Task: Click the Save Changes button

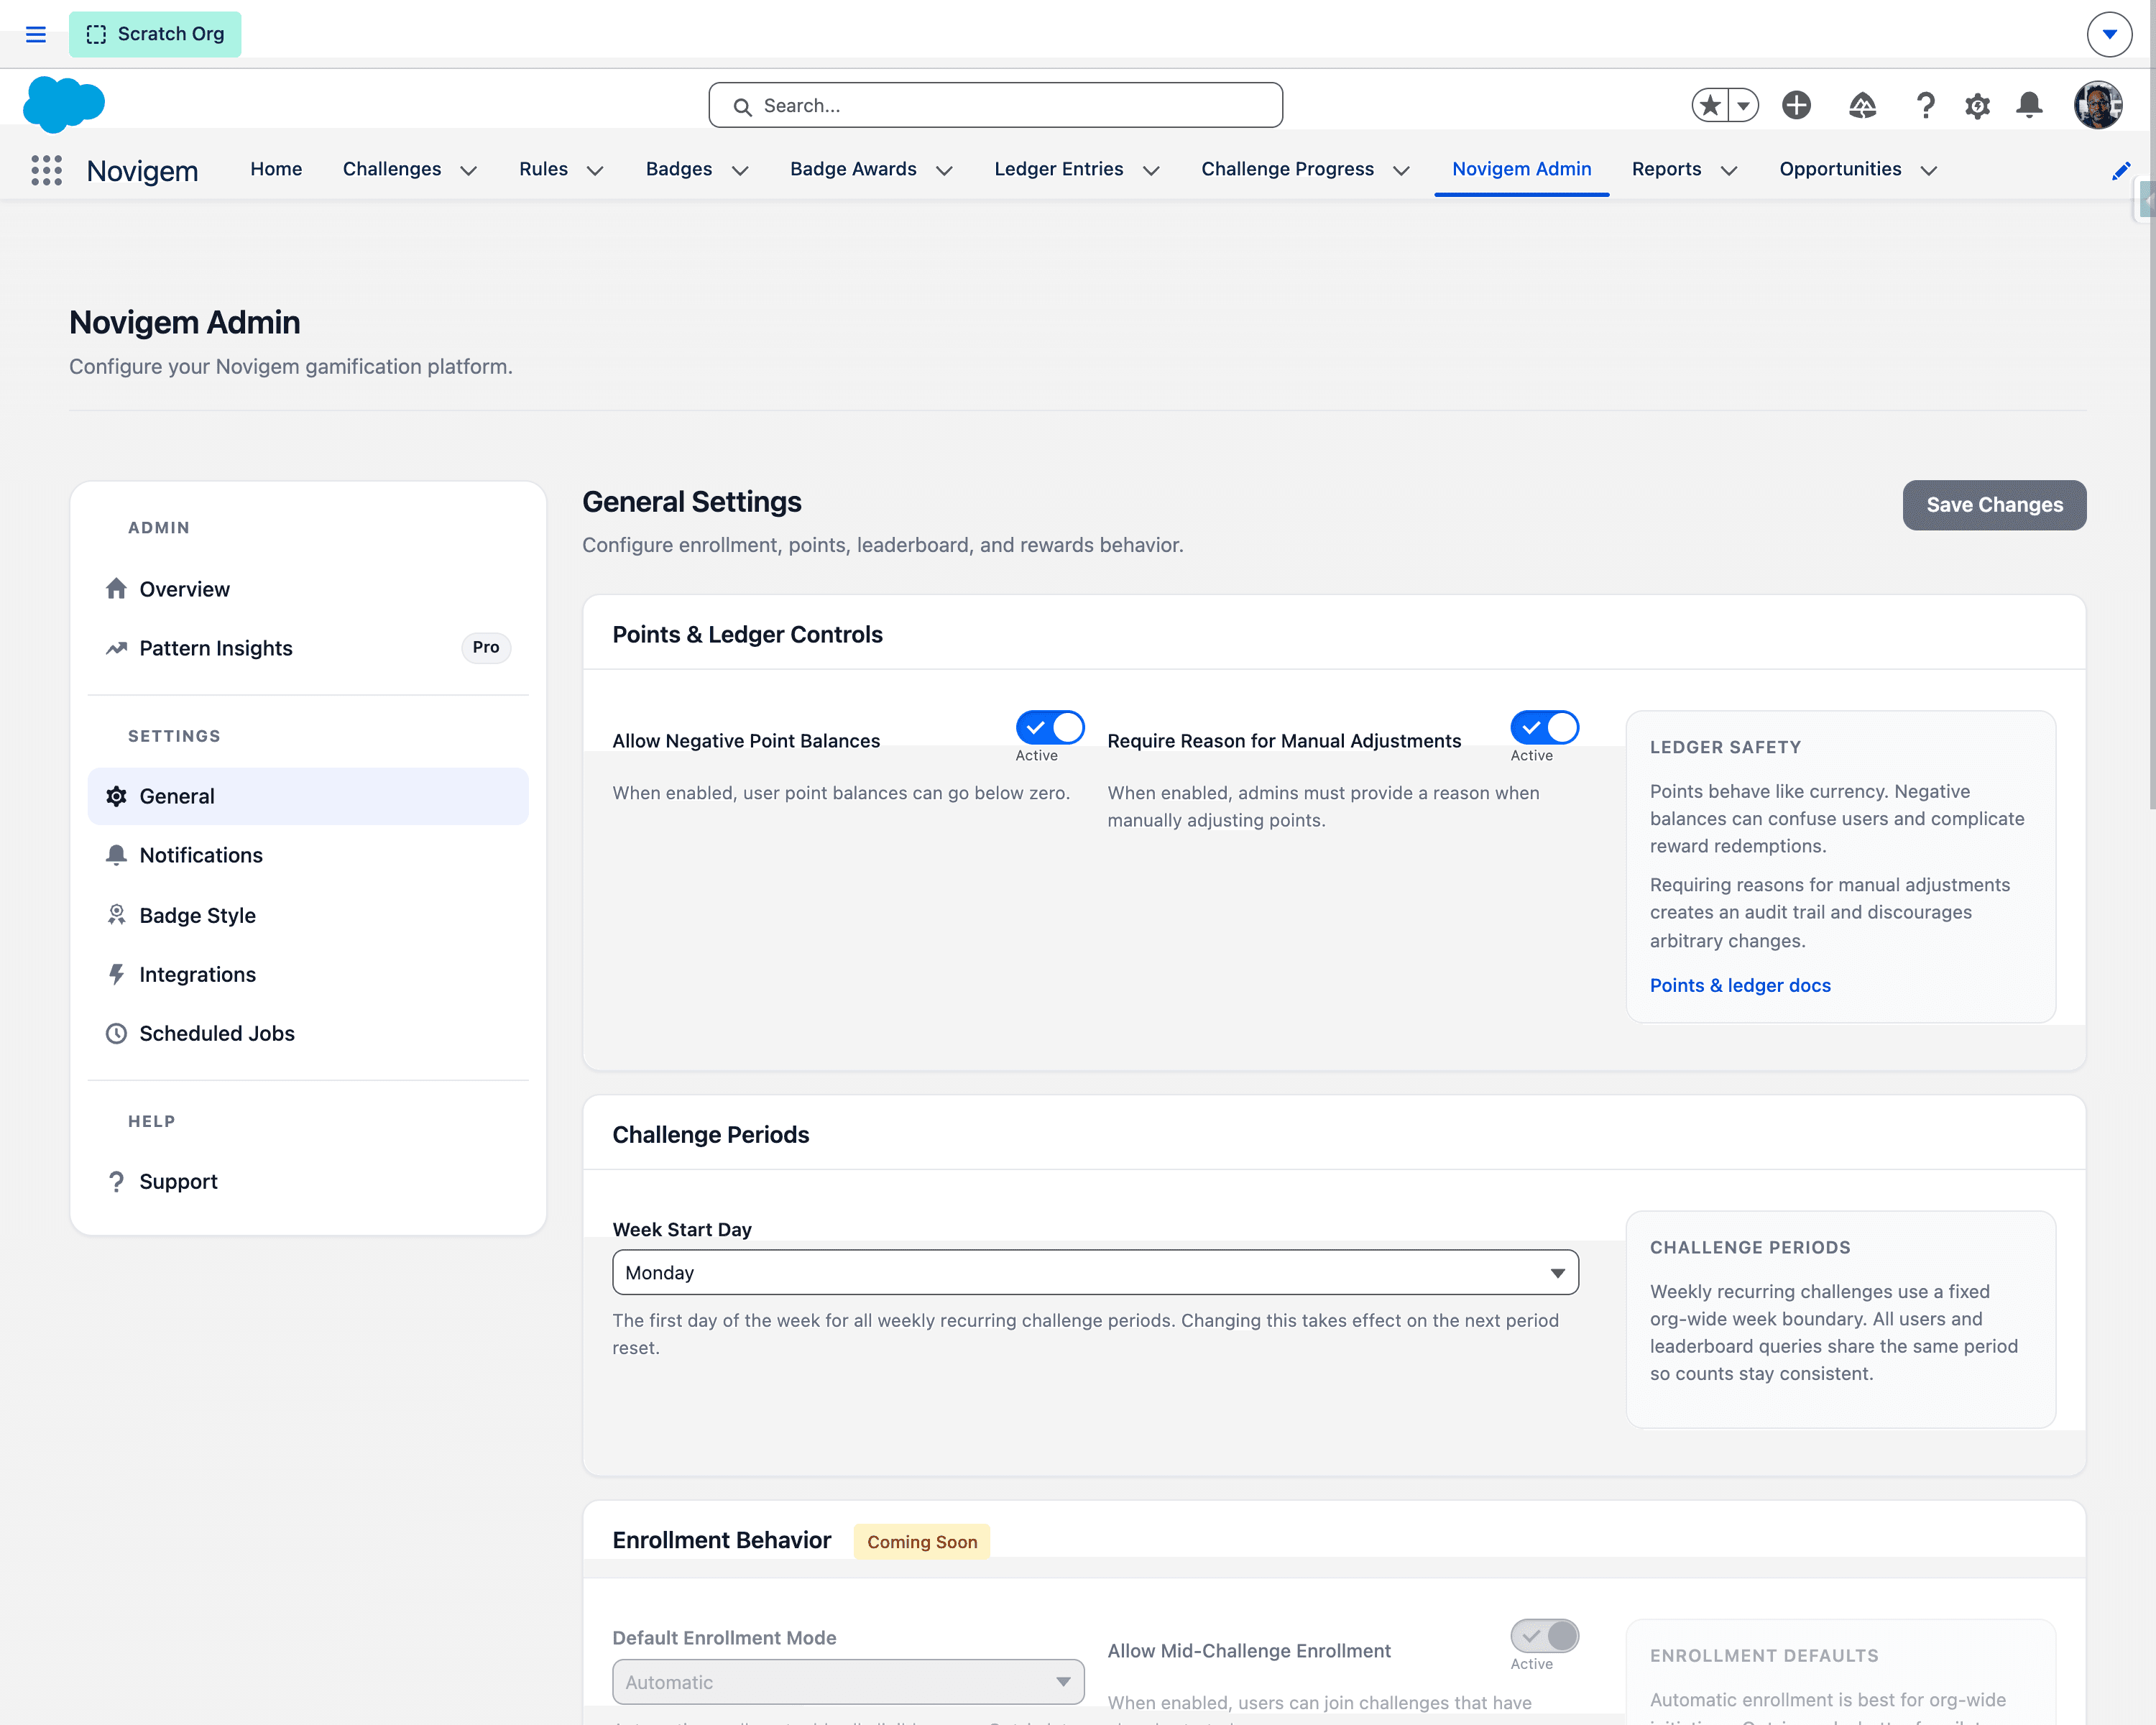Action: 1994,505
